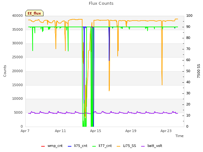
Task: Click the blue li75_cnt legend swatch
Action: tap(70, 146)
